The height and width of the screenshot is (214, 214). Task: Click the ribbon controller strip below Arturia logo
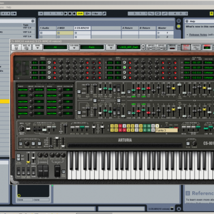[x=125, y=145]
